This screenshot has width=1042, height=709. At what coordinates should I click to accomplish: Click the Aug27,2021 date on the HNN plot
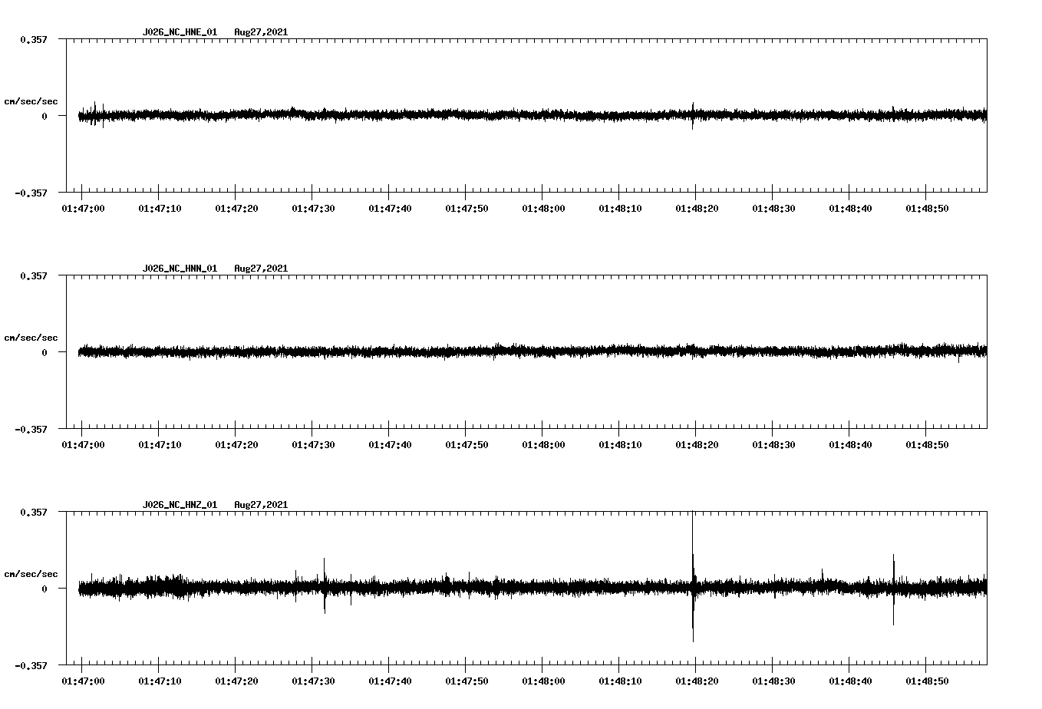[261, 269]
